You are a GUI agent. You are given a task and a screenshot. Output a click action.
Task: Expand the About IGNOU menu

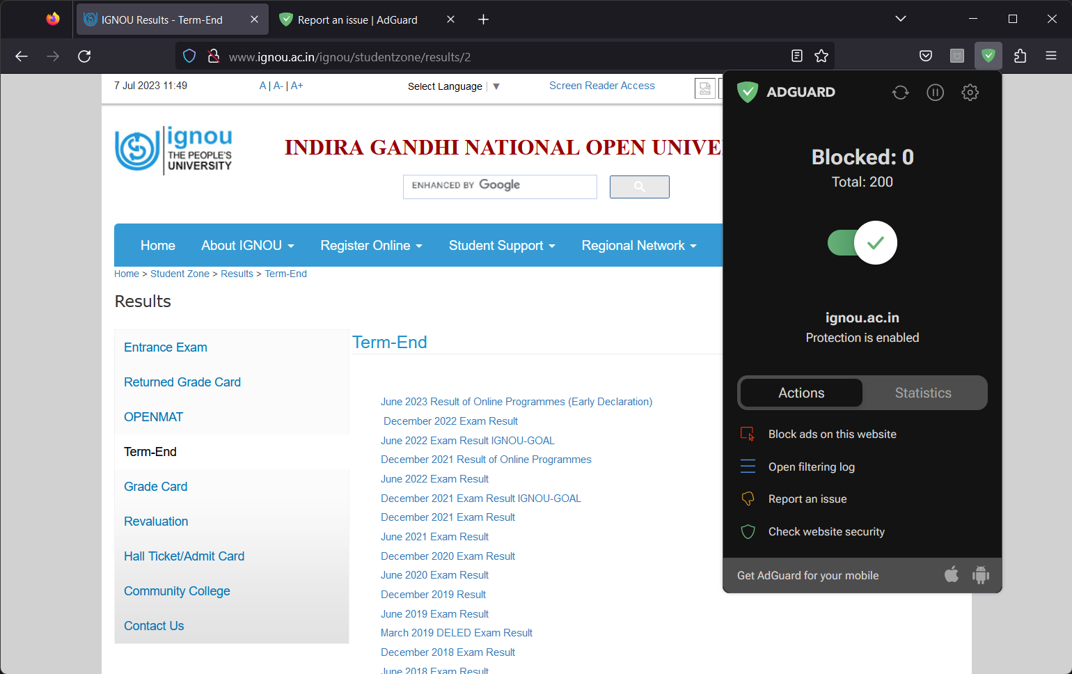tap(247, 245)
